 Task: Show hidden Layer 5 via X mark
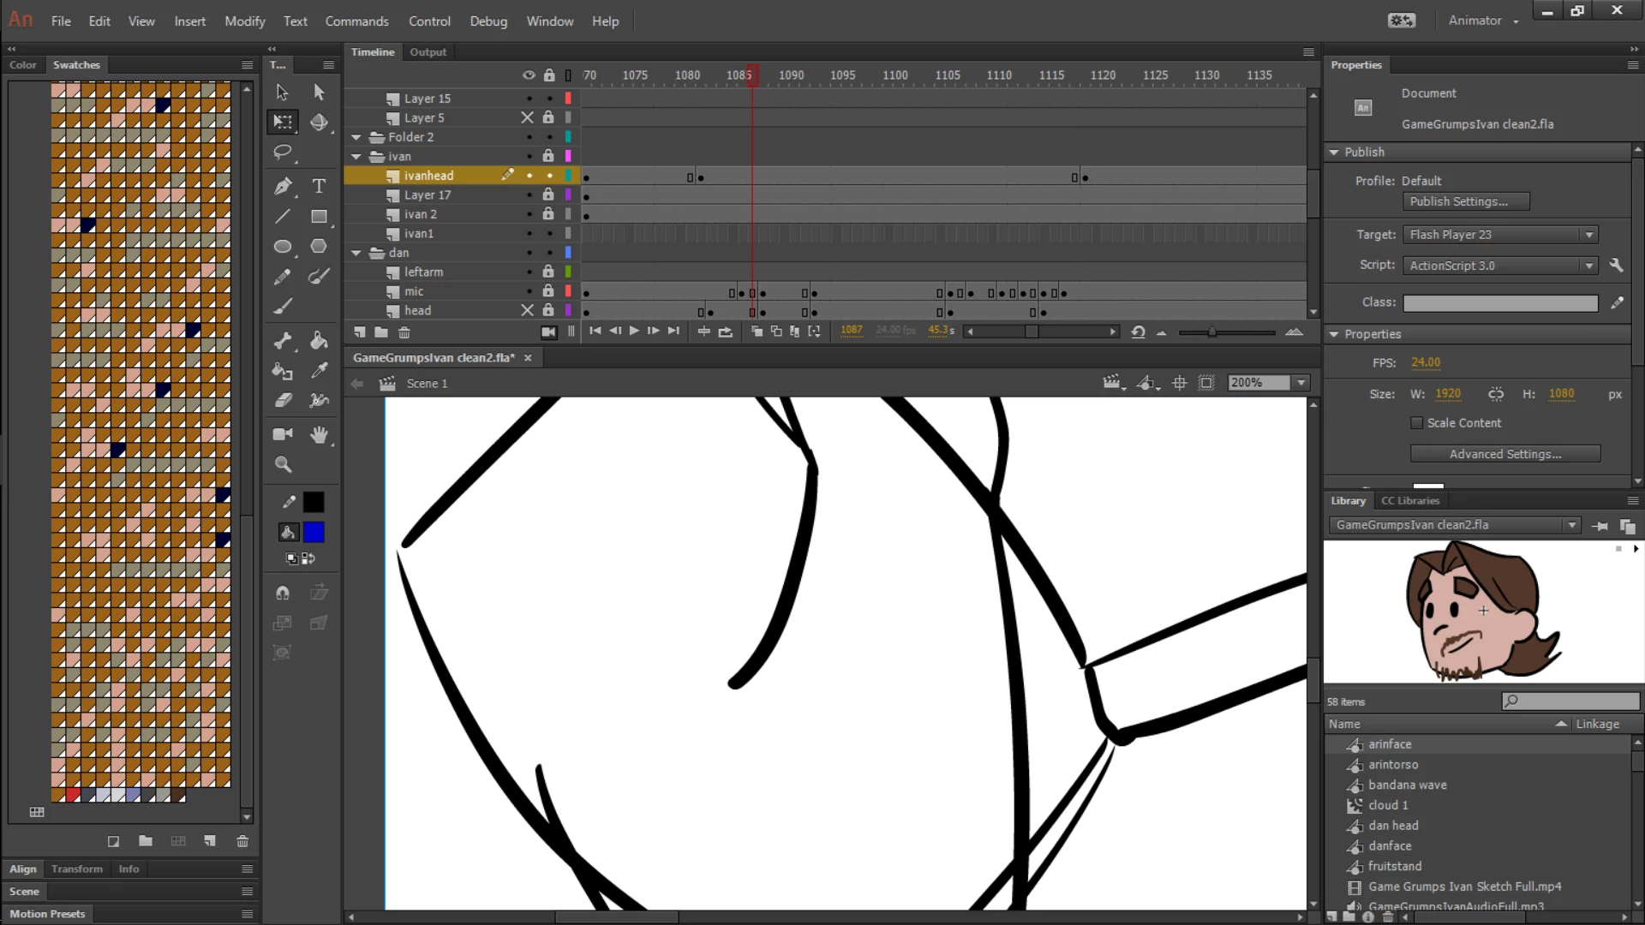[528, 118]
